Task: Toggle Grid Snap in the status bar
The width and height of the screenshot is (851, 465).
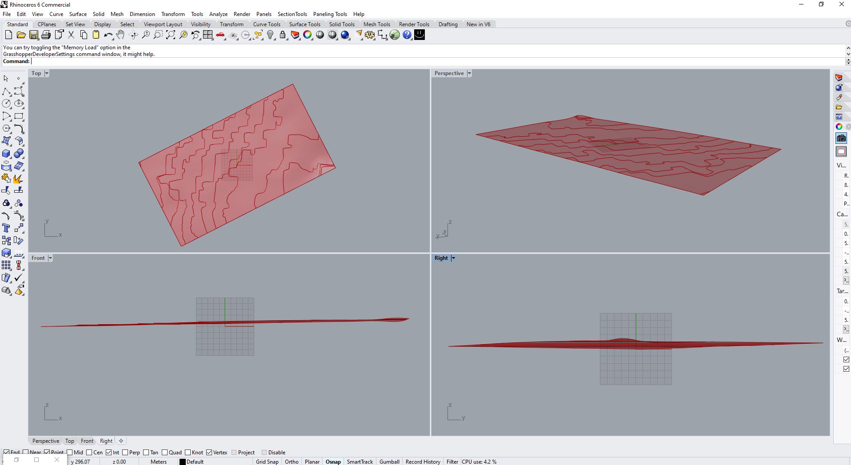Action: 267,461
